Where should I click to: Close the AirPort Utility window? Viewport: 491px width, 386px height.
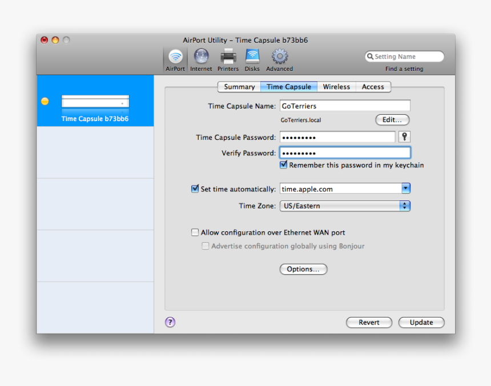(44, 40)
